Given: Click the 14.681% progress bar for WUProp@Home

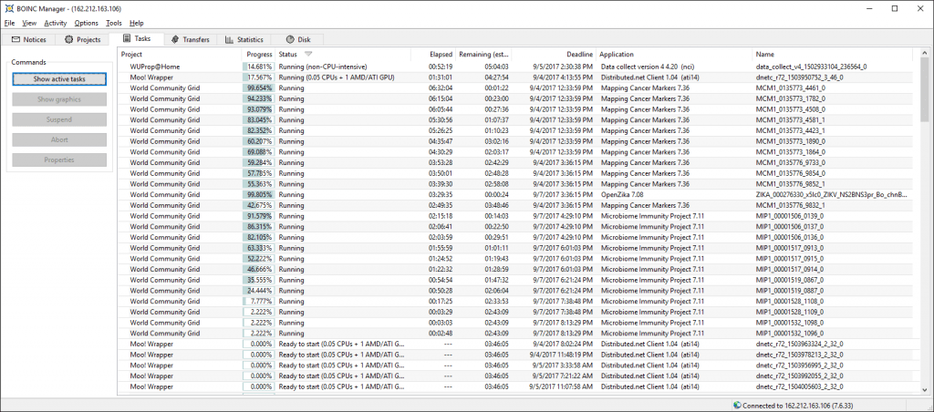Looking at the screenshot, I should [258, 67].
